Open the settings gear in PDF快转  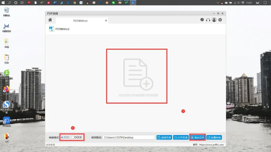point(220,20)
